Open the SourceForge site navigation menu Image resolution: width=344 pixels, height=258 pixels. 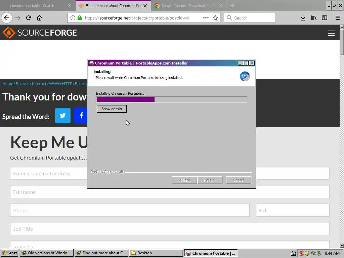click(x=331, y=33)
